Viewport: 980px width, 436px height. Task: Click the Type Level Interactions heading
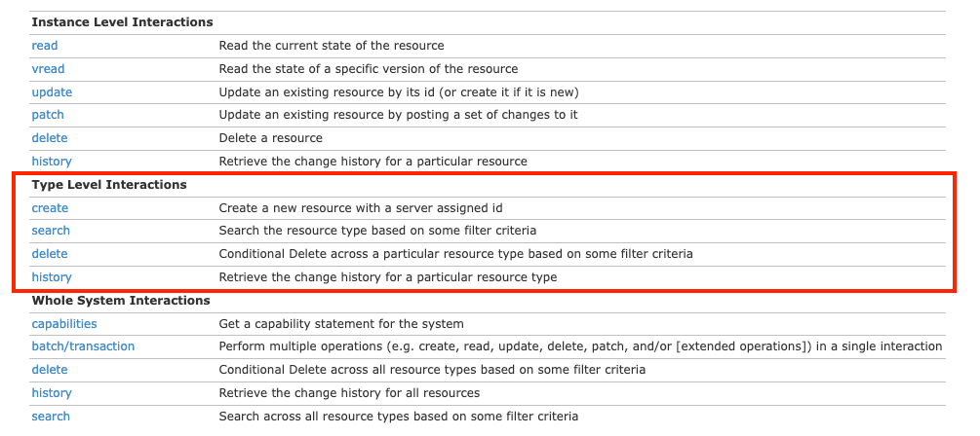109,185
